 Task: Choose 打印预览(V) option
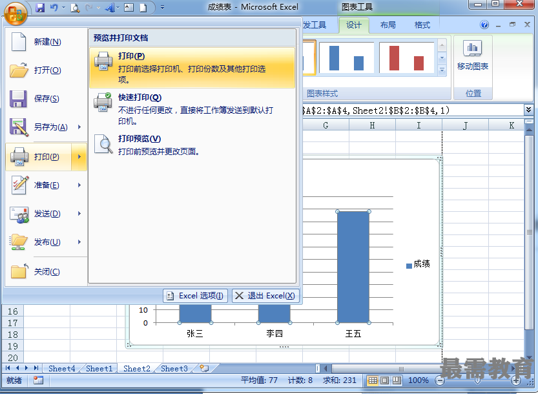(x=192, y=145)
